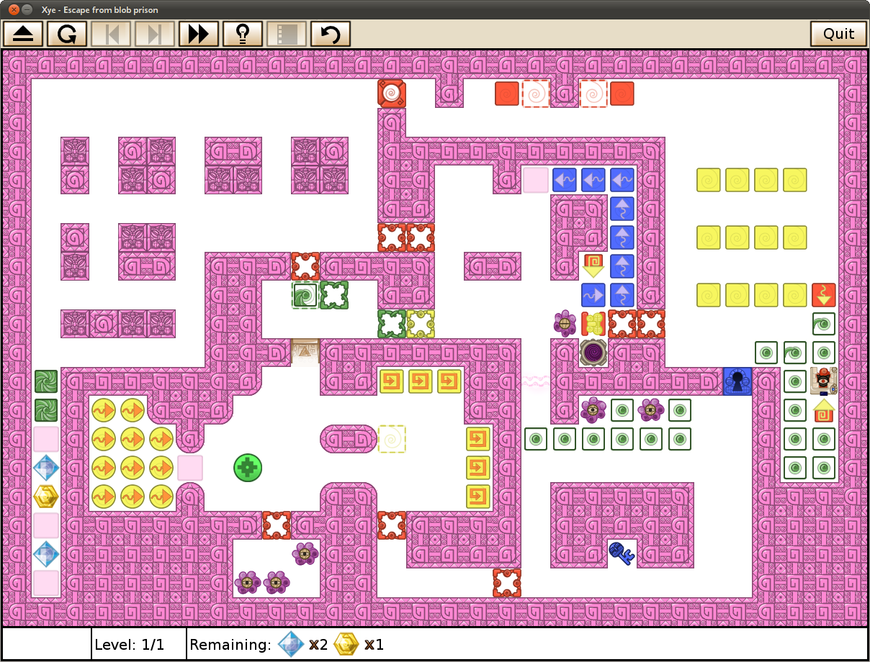Click the window title 'Xye - Escape from blob prison'
The height and width of the screenshot is (662, 870).
[100, 10]
